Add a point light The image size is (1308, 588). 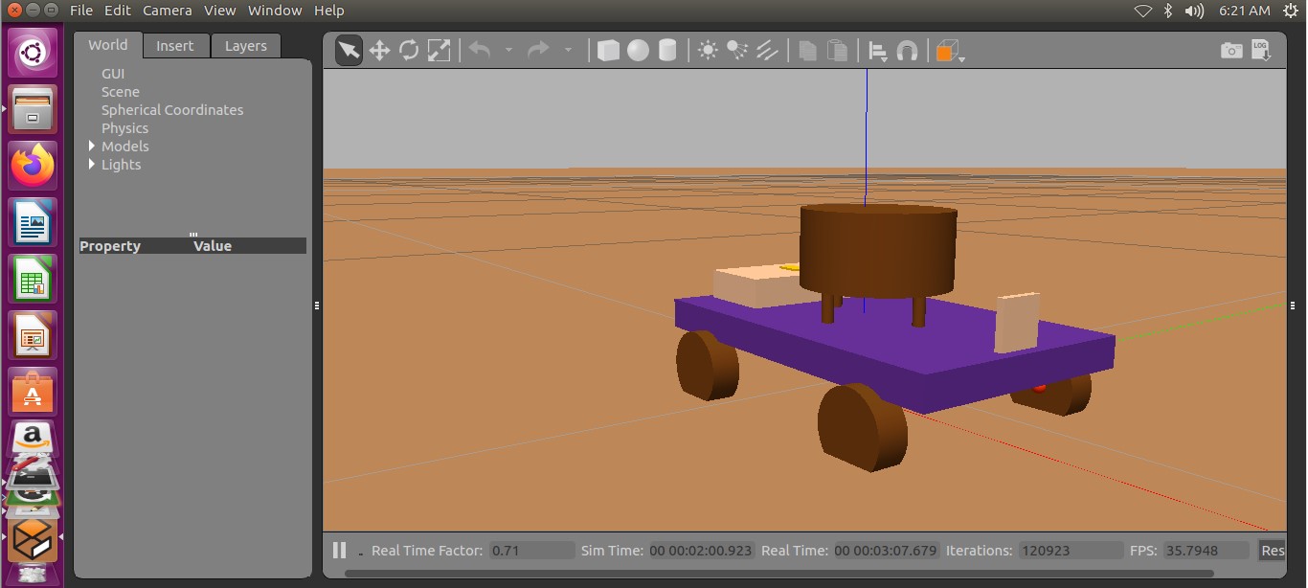708,51
